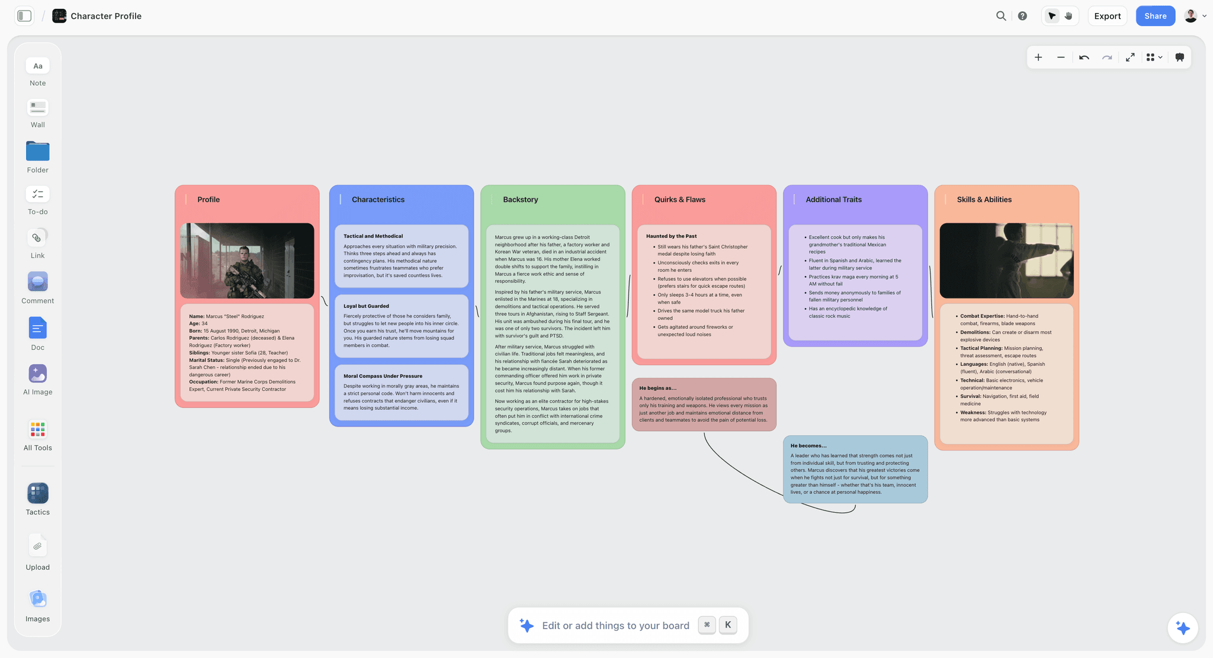Viewport: 1213px width, 658px height.
Task: Zoom out with minus button
Action: pyautogui.click(x=1061, y=57)
